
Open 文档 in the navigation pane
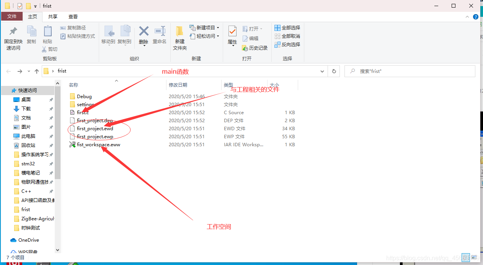[x=26, y=118]
